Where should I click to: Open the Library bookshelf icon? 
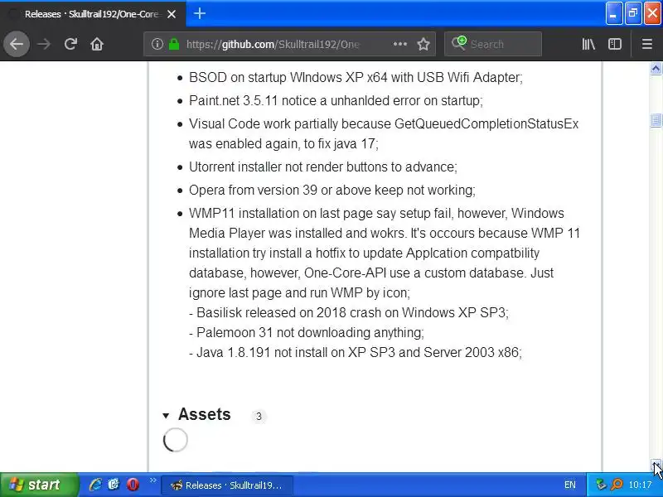588,44
